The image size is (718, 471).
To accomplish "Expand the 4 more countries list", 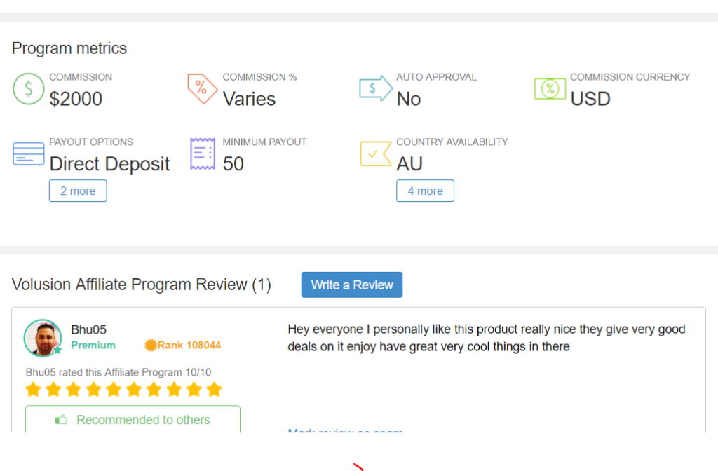I will tap(425, 191).
